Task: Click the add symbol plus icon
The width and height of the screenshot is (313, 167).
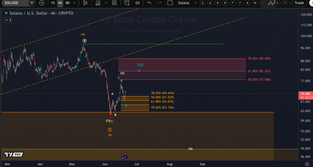Action: pyautogui.click(x=42, y=3)
